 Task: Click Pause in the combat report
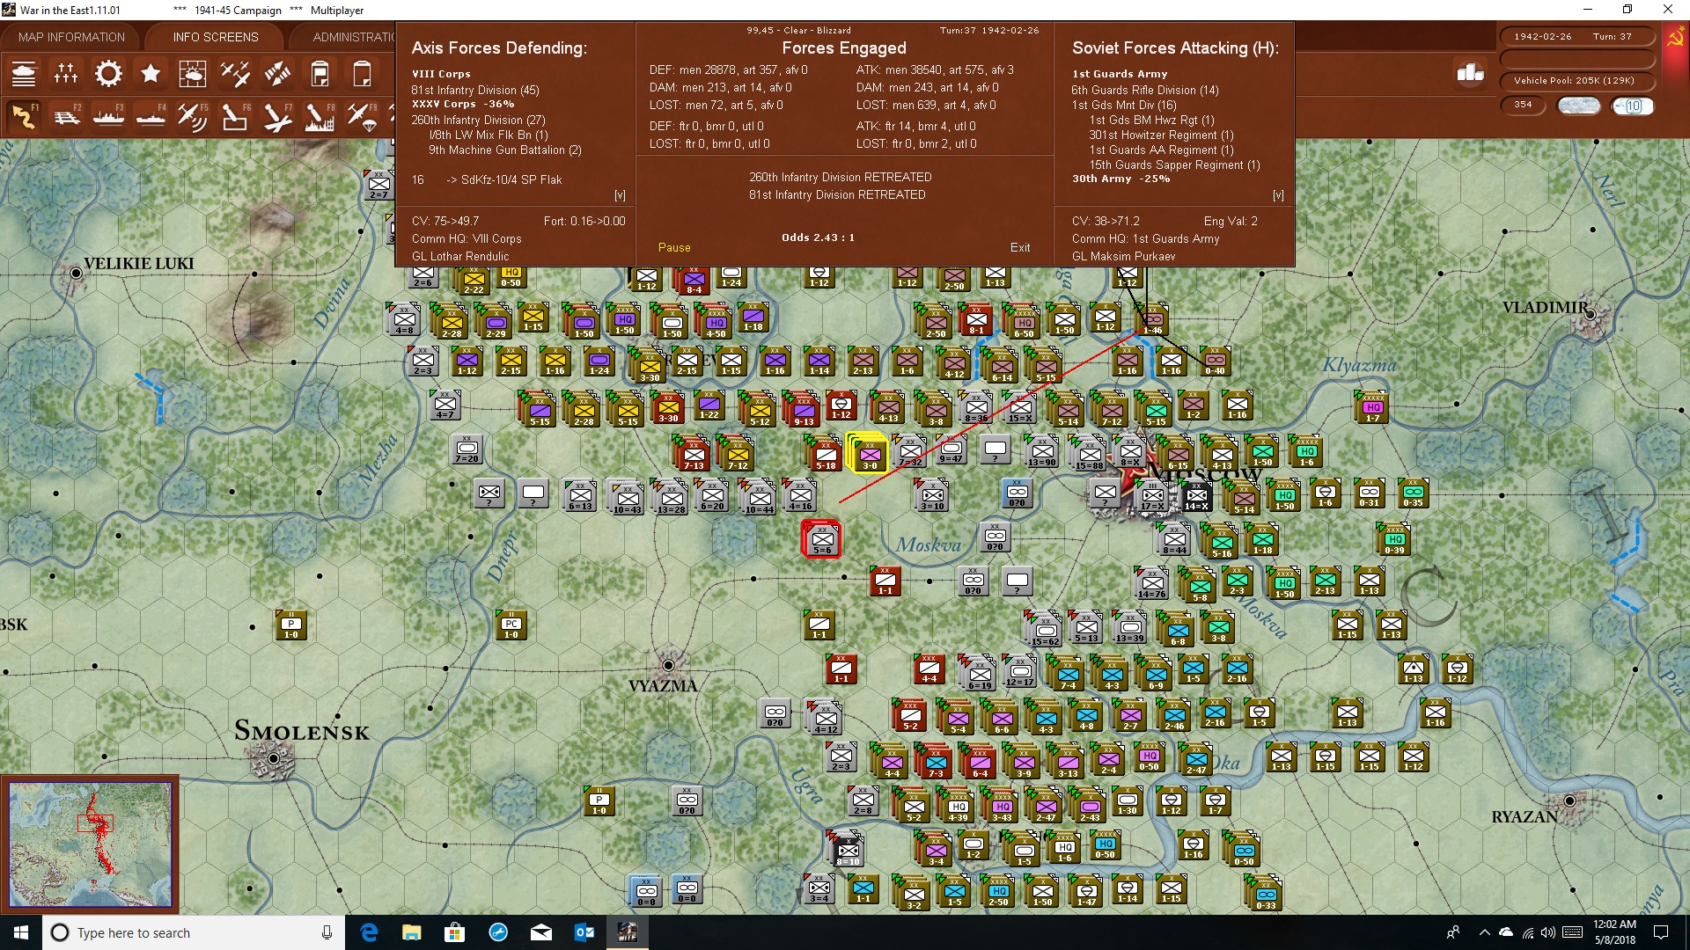pos(674,247)
